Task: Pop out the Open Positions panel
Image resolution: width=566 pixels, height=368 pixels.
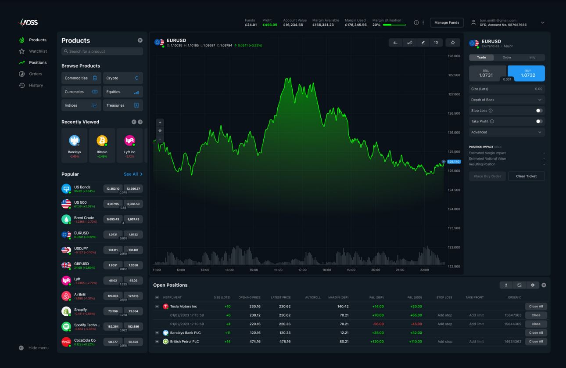Action: (519, 285)
